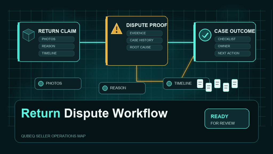
Task: Click the cube icon in Return Claim card
Action: click(x=28, y=35)
